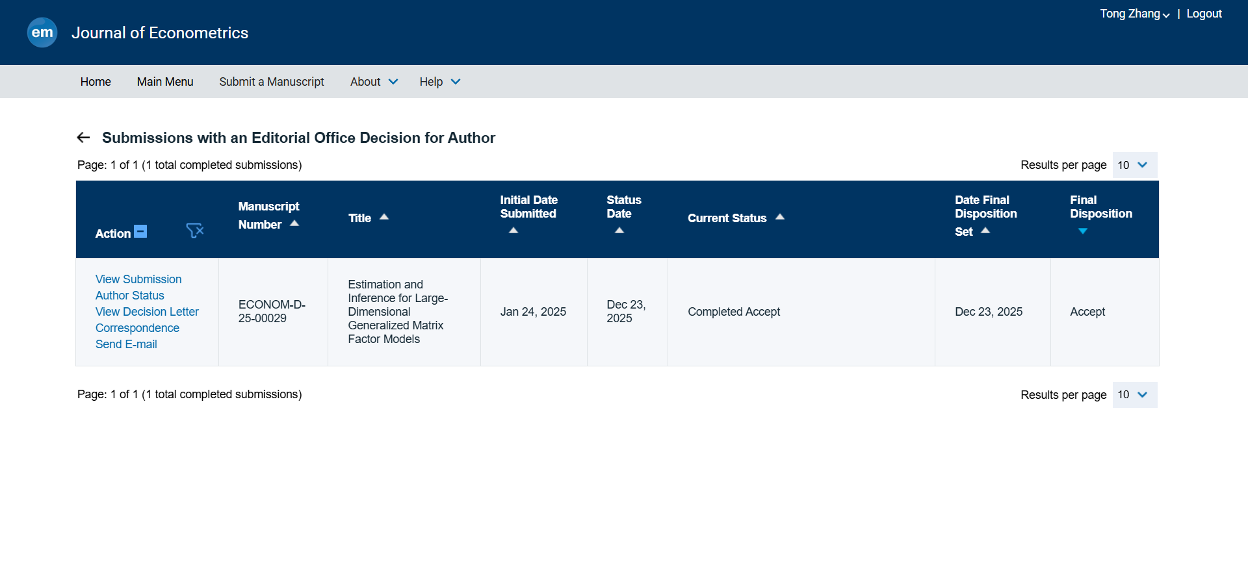Collapse the Action column minus toggle

[x=140, y=231]
